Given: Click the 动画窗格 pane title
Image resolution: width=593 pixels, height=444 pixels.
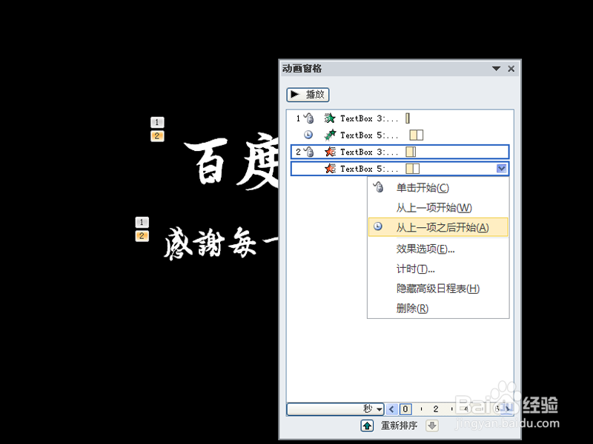Looking at the screenshot, I should click(302, 69).
